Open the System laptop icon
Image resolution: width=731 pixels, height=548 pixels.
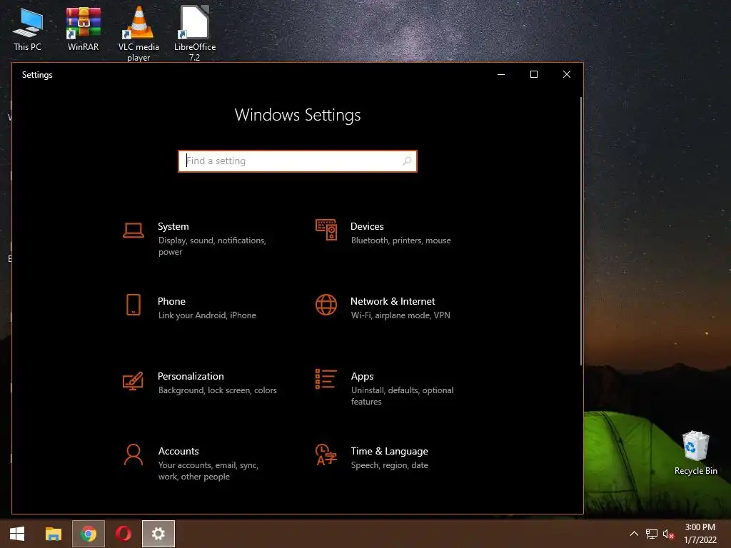click(x=133, y=230)
